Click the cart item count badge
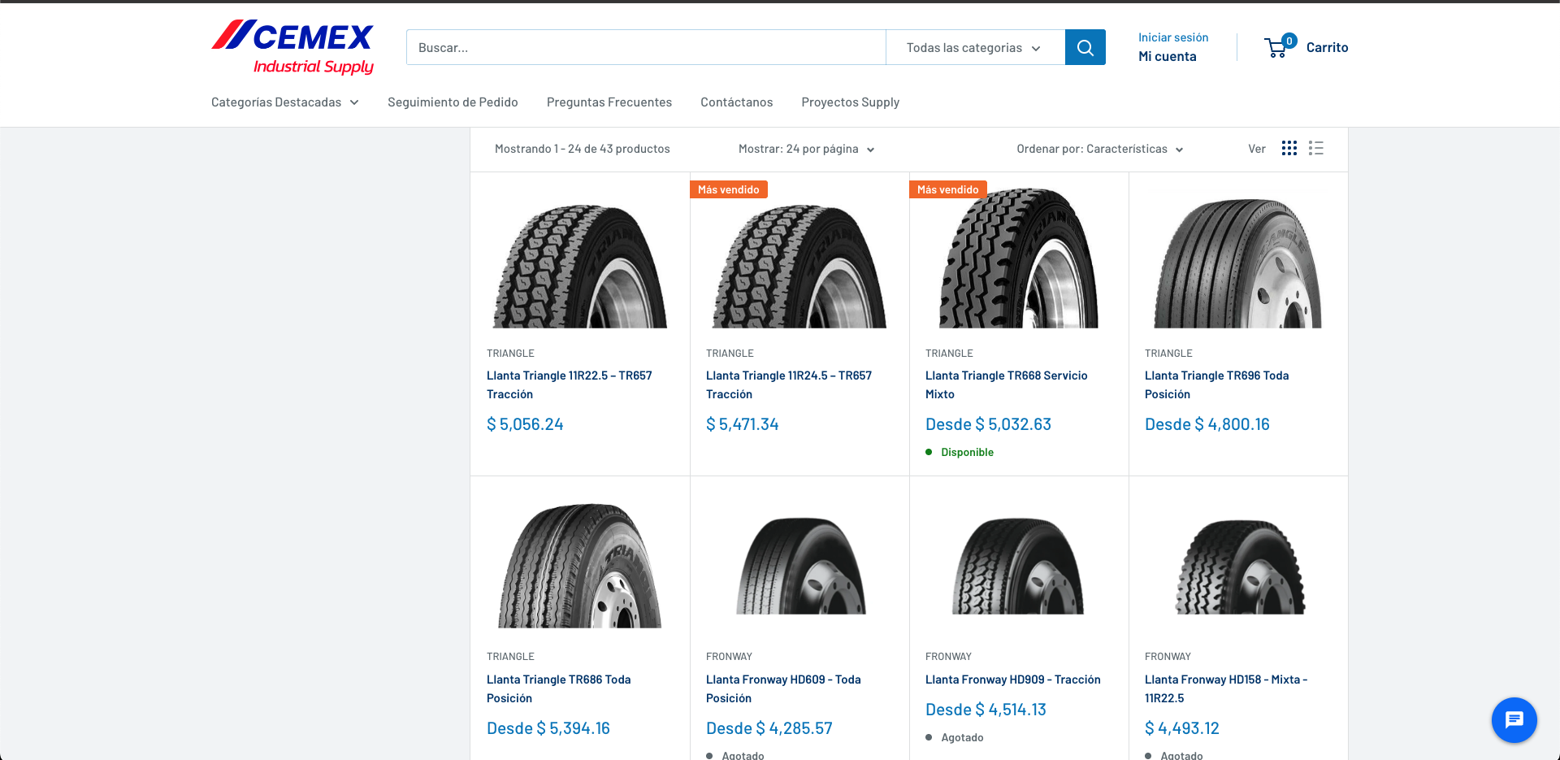The width and height of the screenshot is (1560, 760). pos(1289,39)
